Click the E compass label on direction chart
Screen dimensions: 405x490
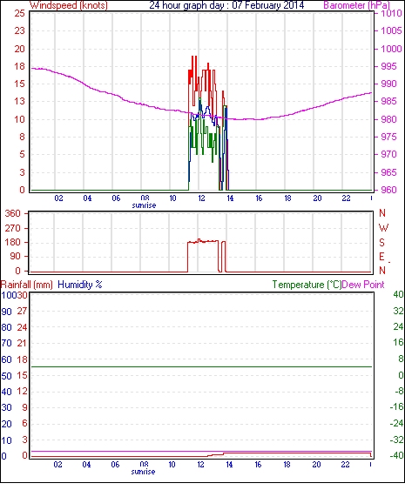click(x=381, y=257)
